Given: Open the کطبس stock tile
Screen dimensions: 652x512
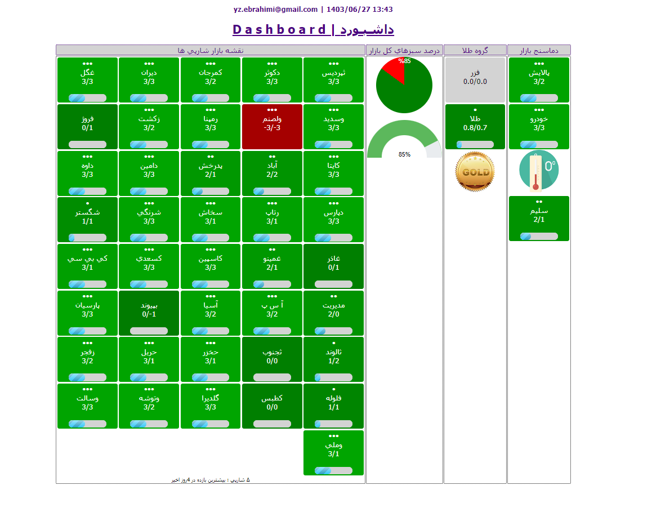Looking at the screenshot, I should [x=272, y=406].
